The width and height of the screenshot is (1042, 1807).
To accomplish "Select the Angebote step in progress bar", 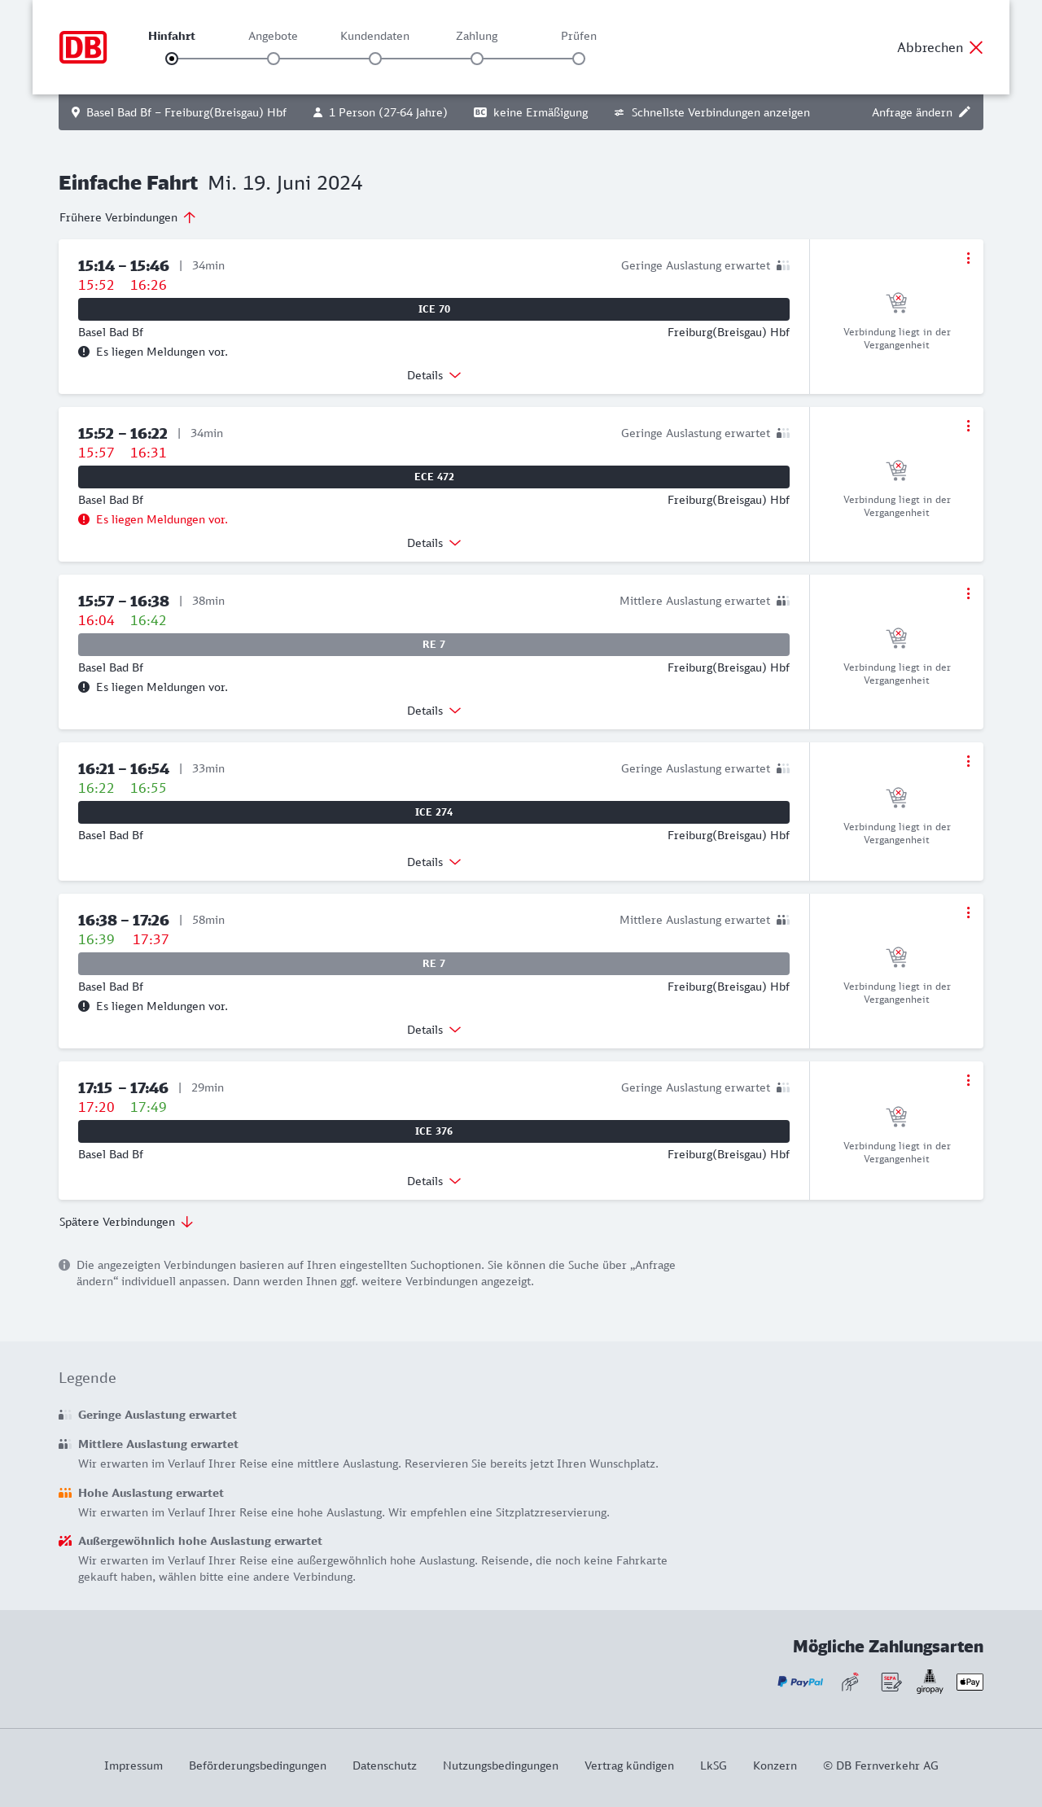I will pyautogui.click(x=274, y=59).
